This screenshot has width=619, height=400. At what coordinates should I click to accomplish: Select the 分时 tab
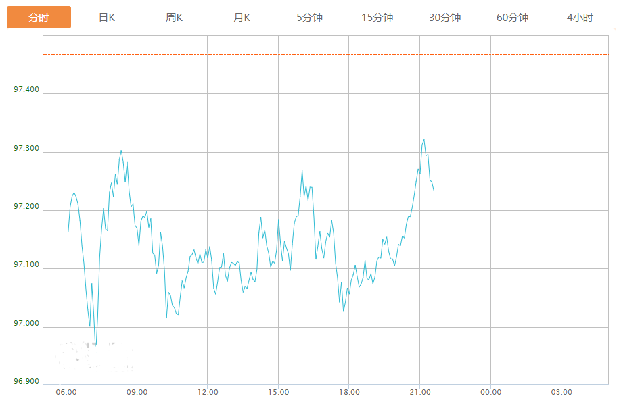(x=39, y=18)
